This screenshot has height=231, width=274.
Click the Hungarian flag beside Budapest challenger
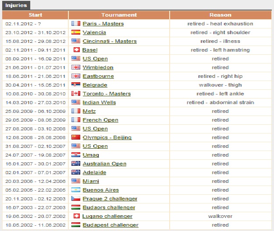76,224
